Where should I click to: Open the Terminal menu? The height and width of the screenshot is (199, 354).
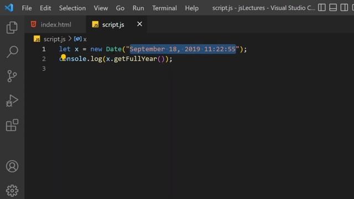[x=164, y=8]
